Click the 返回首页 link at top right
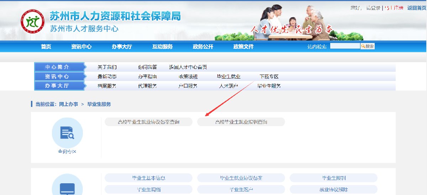This screenshot has height=195, width=427. coord(417,8)
